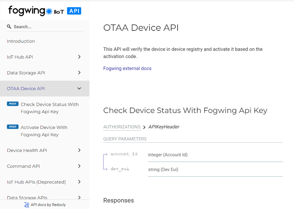Click the dev_eui parameter name
Screen dimensions: 294x209
(x=120, y=169)
